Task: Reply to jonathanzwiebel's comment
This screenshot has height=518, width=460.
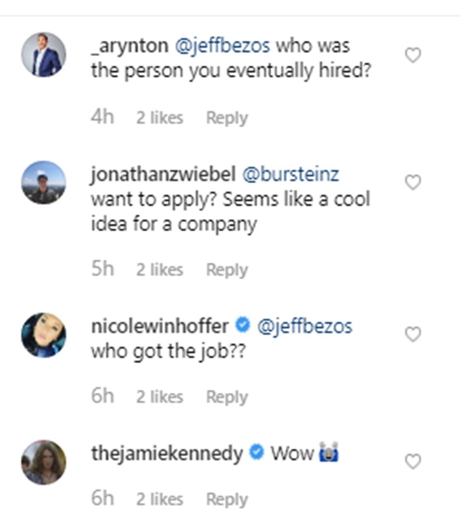Action: pos(227,269)
